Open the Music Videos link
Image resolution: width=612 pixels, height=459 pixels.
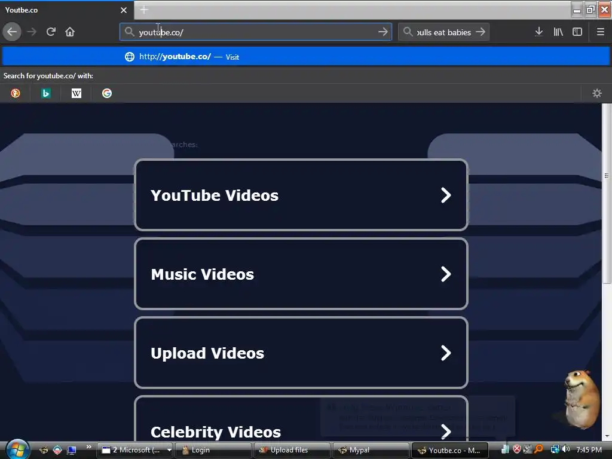(301, 274)
